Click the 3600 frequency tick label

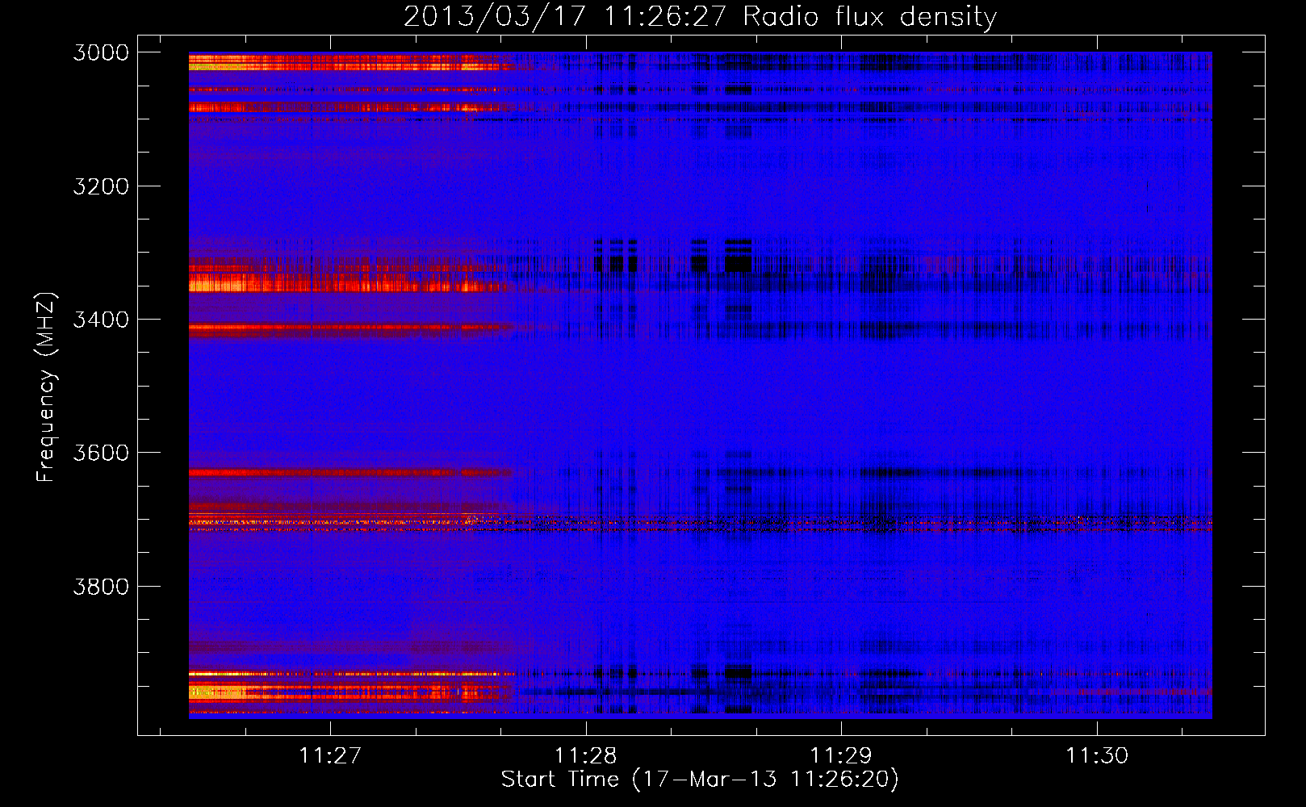101,453
